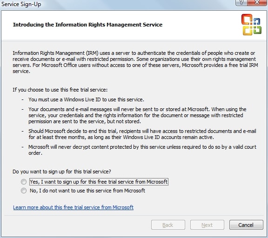Click 'Do you want to sign up for this trial service?' text
The height and width of the screenshot is (238, 268).
pyautogui.click(x=62, y=172)
